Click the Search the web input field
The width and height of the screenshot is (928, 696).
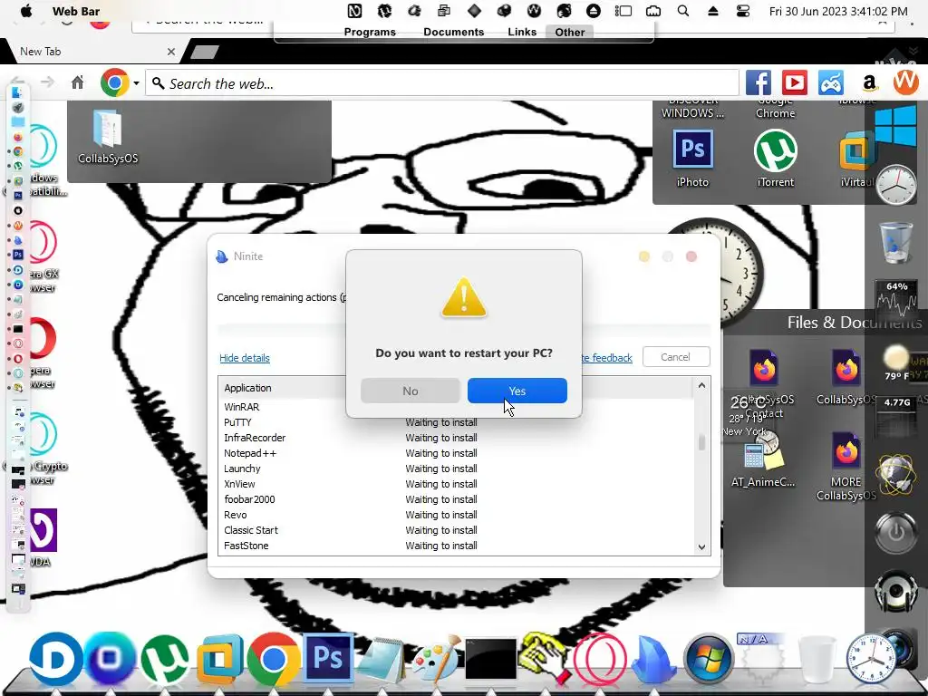click(441, 83)
